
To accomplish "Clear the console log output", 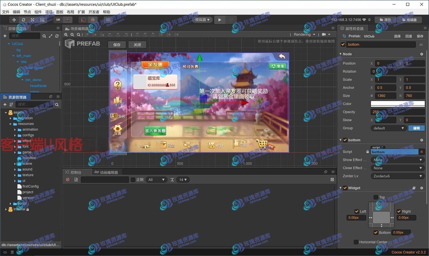I will (68, 180).
